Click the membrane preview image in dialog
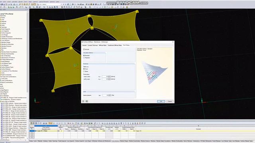Screen dimensions: 255x143 [x=155, y=72]
